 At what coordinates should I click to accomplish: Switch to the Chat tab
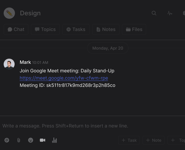click(16, 29)
